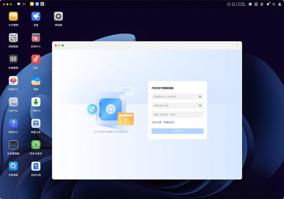The image size is (284, 199).
Task: Open the 保险箱 desktop icon
Action: click(58, 16)
